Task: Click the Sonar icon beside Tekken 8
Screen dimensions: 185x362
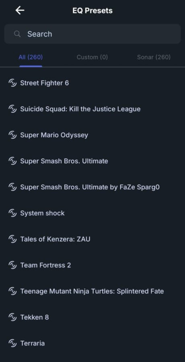Action: [12, 317]
